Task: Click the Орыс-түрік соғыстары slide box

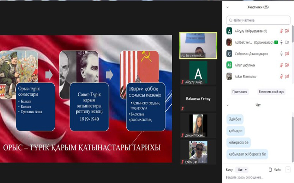Action: coord(35,107)
